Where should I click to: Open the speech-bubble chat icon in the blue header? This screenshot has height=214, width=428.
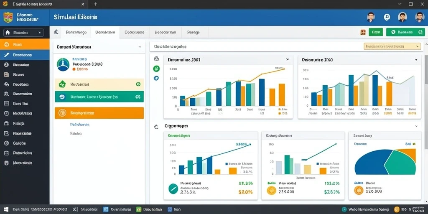coord(387,17)
